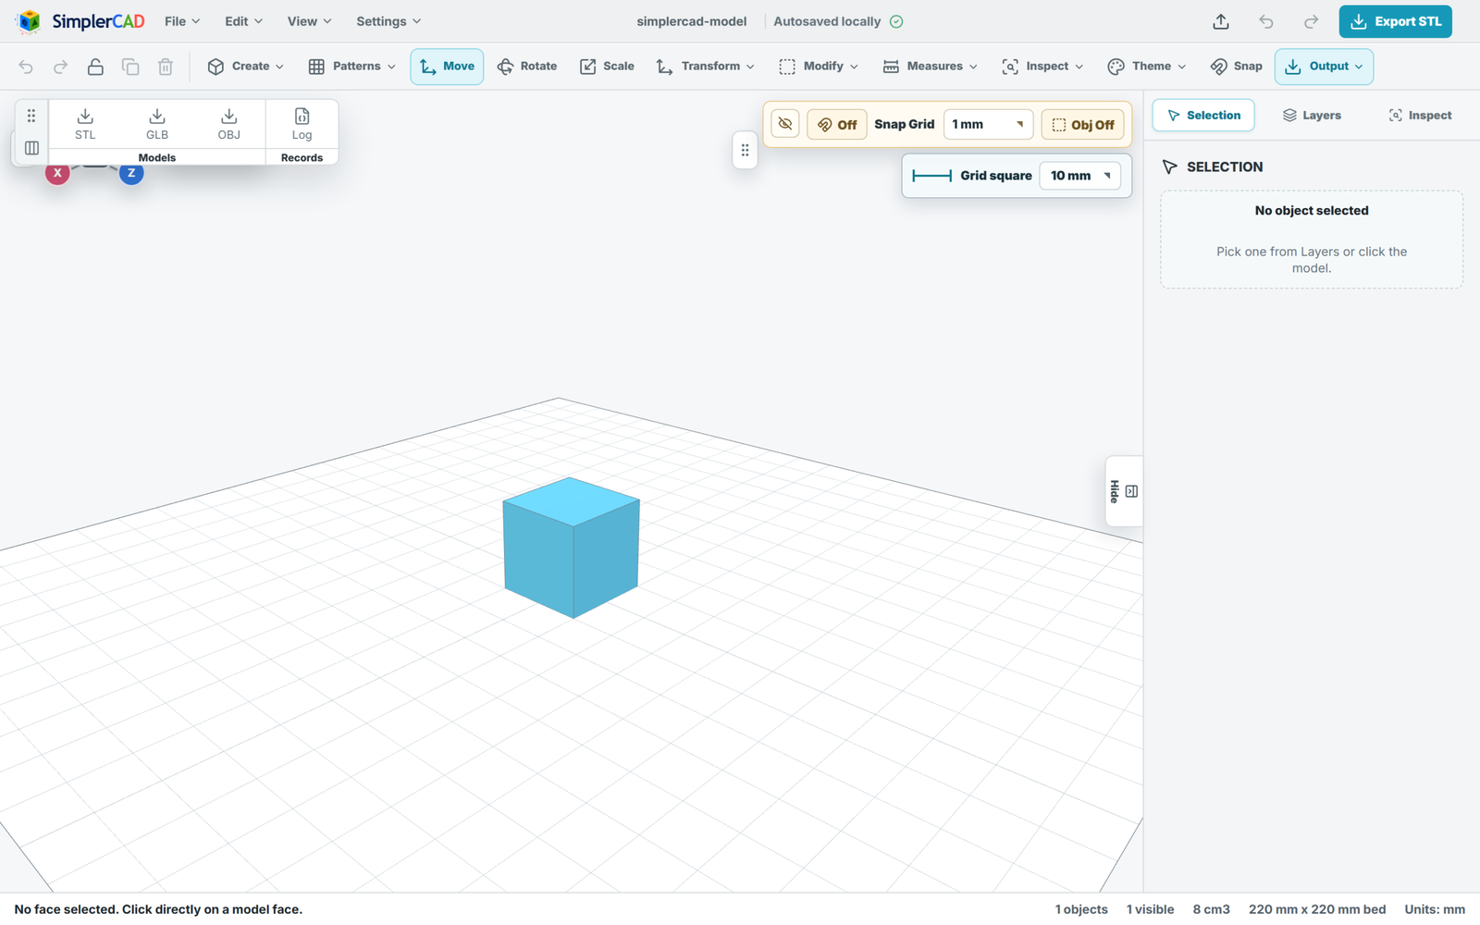Click the undo icon in the left toolbar
1480x925 pixels.
coord(26,67)
